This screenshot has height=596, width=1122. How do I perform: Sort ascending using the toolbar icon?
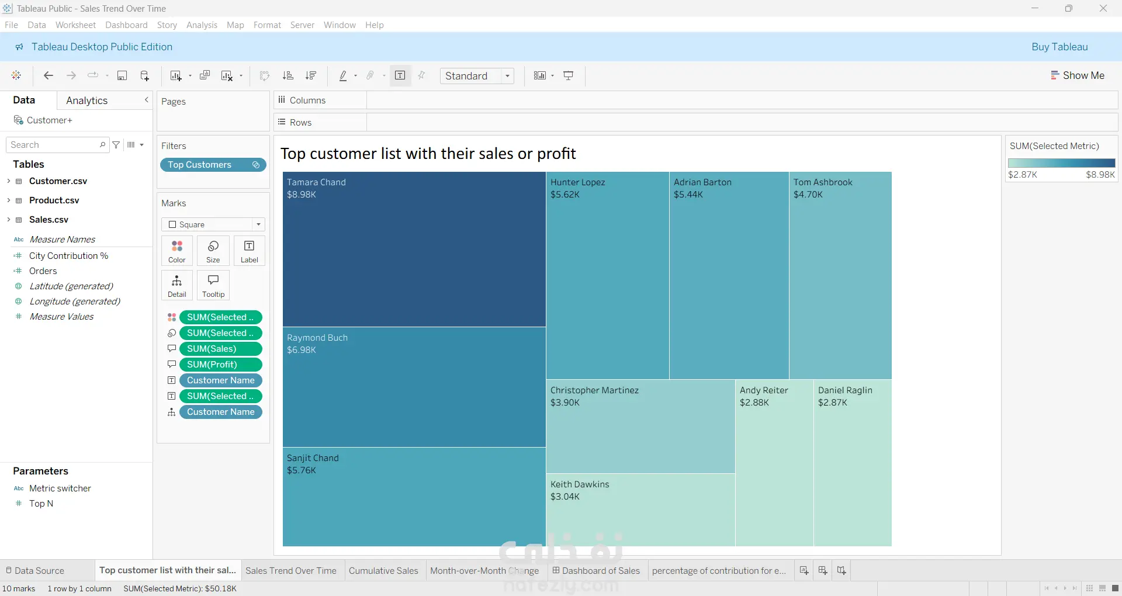tap(288, 75)
